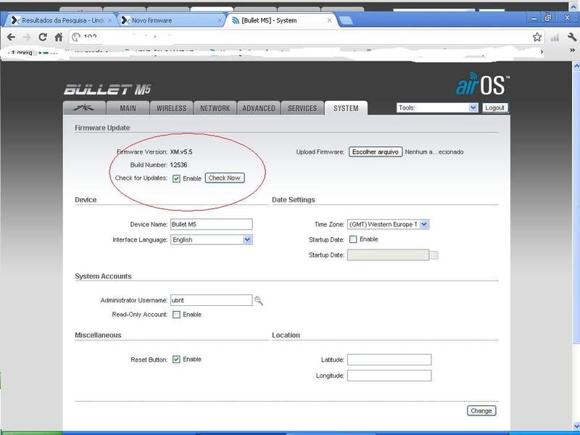Viewport: 580px width, 435px height.
Task: Click the page vertical scrollbar
Action: 576,207
